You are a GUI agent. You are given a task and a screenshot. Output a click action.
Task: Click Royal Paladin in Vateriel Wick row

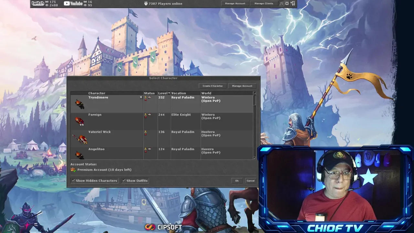click(x=183, y=132)
